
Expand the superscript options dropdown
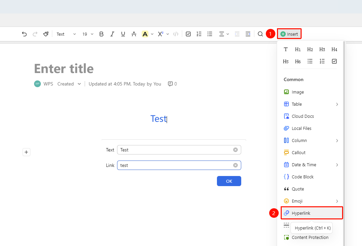pyautogui.click(x=168, y=34)
